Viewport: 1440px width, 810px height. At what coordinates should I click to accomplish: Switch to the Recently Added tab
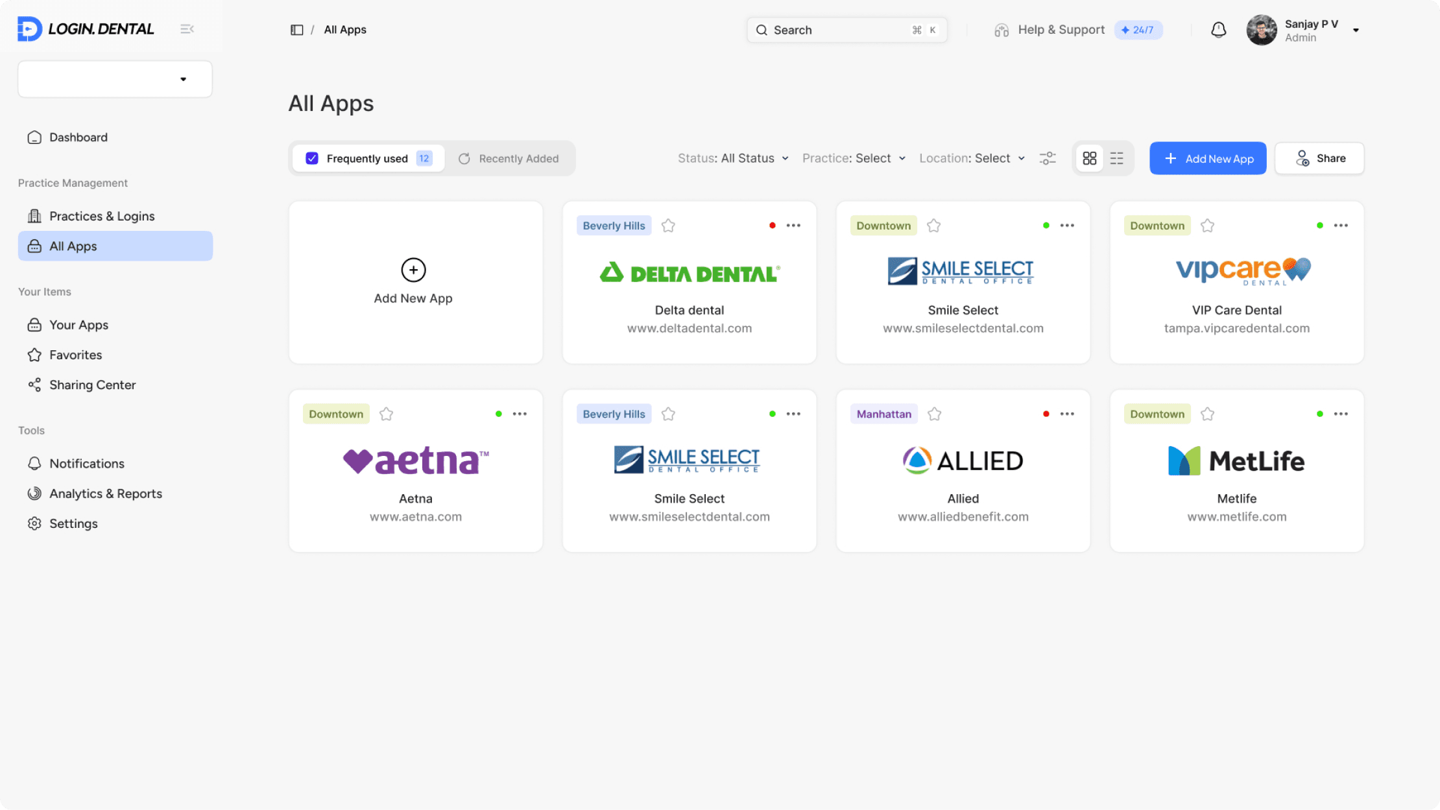coord(509,158)
